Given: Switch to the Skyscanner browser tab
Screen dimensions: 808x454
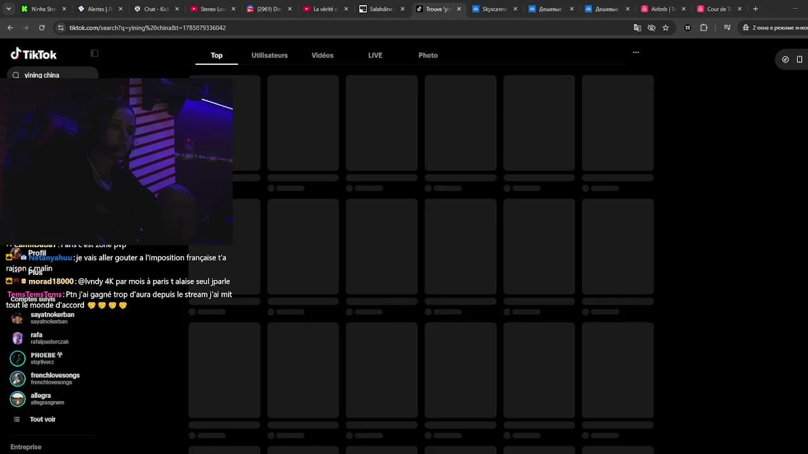Looking at the screenshot, I should tap(494, 9).
